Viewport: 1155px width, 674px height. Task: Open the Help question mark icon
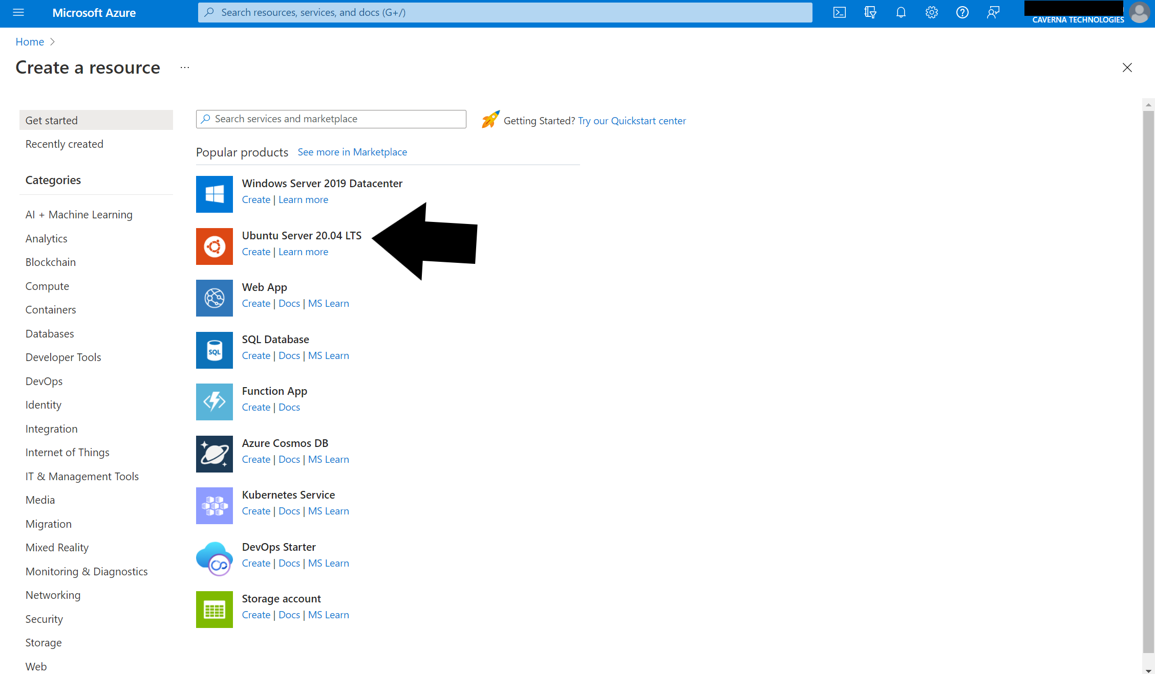[962, 12]
